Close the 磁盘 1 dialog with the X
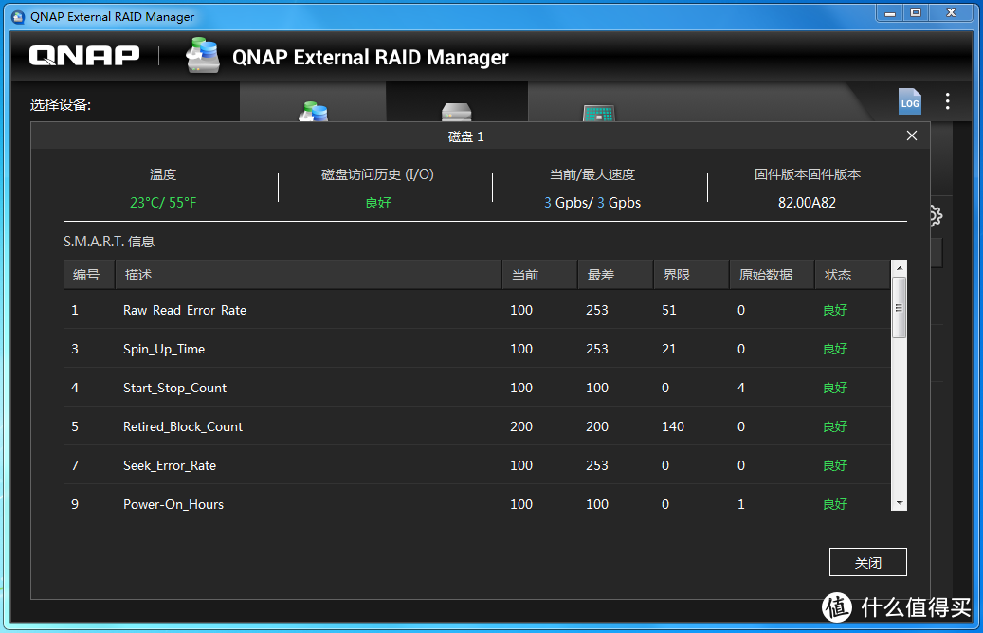 pos(912,136)
